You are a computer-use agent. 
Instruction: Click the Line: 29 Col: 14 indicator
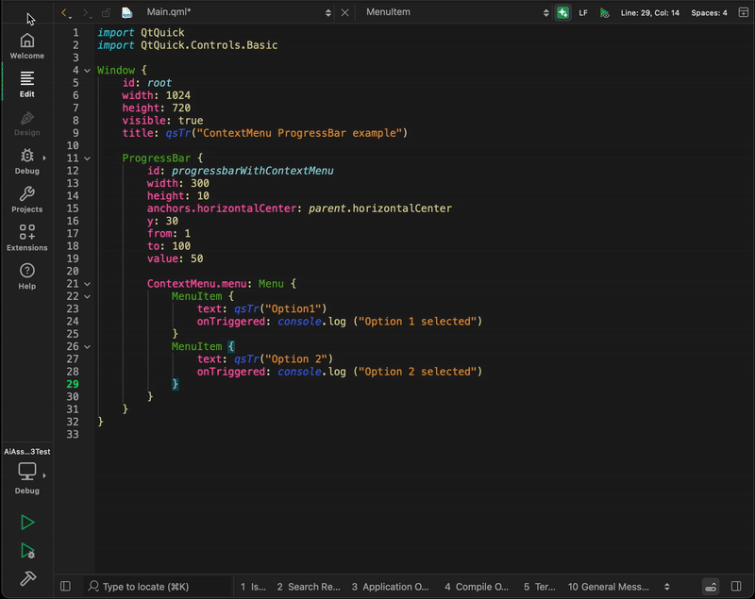[651, 13]
